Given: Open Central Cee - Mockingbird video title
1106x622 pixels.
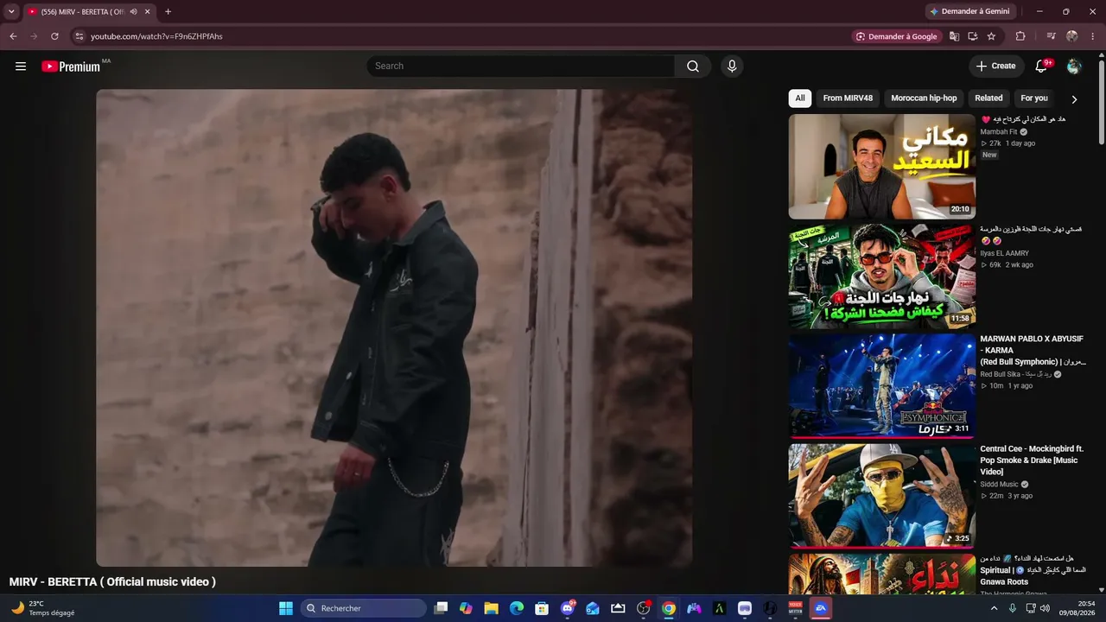Looking at the screenshot, I should click(x=1031, y=460).
